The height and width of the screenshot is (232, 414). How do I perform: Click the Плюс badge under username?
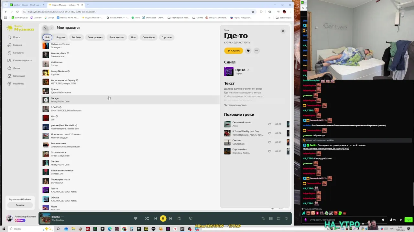20,220
